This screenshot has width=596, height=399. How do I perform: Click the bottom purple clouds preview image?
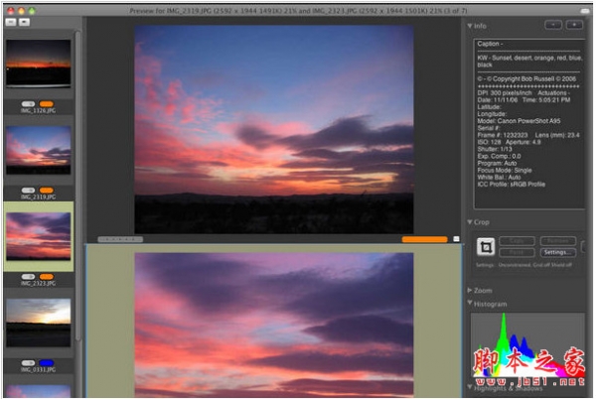click(274, 325)
